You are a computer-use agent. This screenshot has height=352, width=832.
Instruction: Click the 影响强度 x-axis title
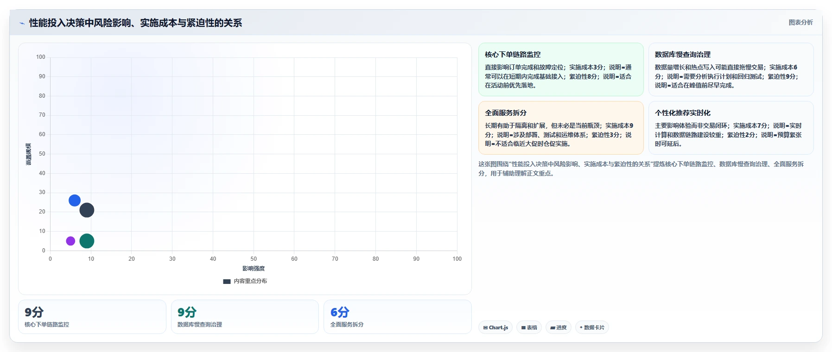tap(254, 269)
